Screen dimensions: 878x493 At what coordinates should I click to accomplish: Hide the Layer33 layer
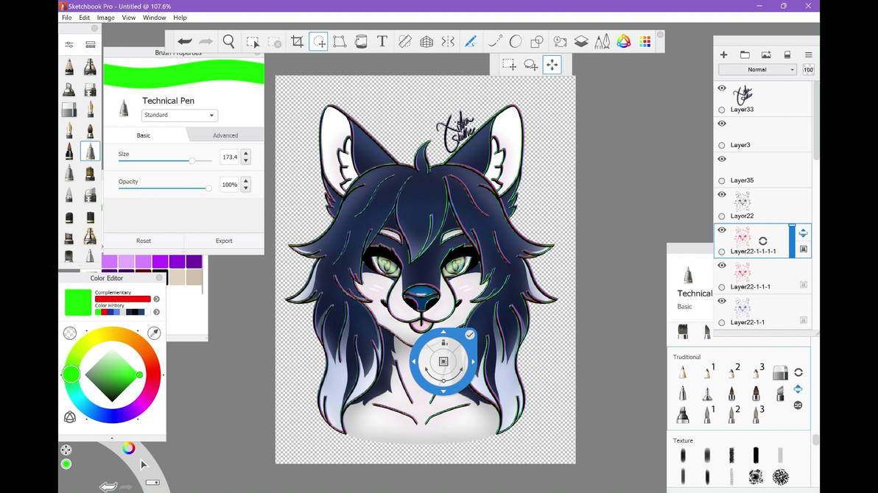tap(722, 88)
